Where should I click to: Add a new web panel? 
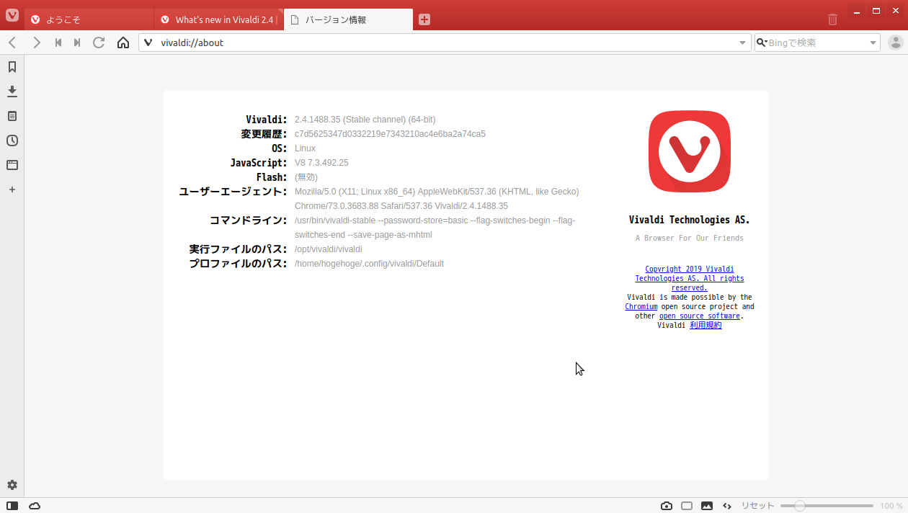point(12,189)
